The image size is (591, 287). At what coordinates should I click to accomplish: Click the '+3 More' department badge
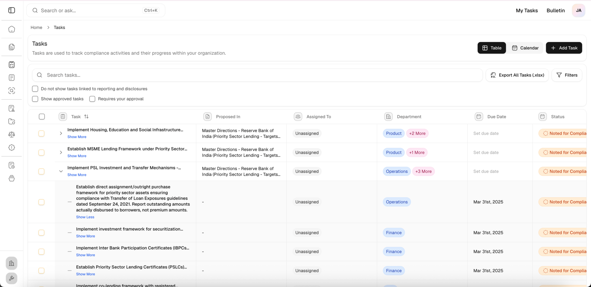point(424,171)
